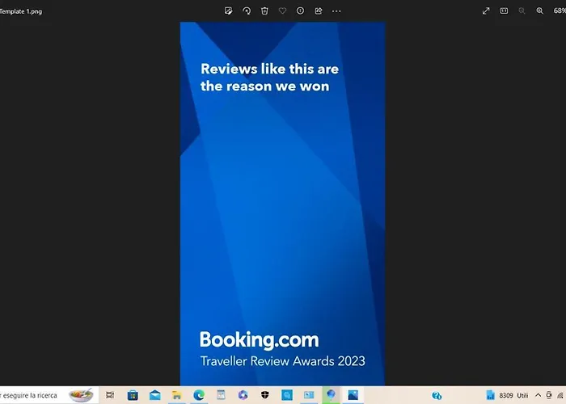Open Windows Security shield on the taskbar
The width and height of the screenshot is (566, 404).
click(265, 395)
